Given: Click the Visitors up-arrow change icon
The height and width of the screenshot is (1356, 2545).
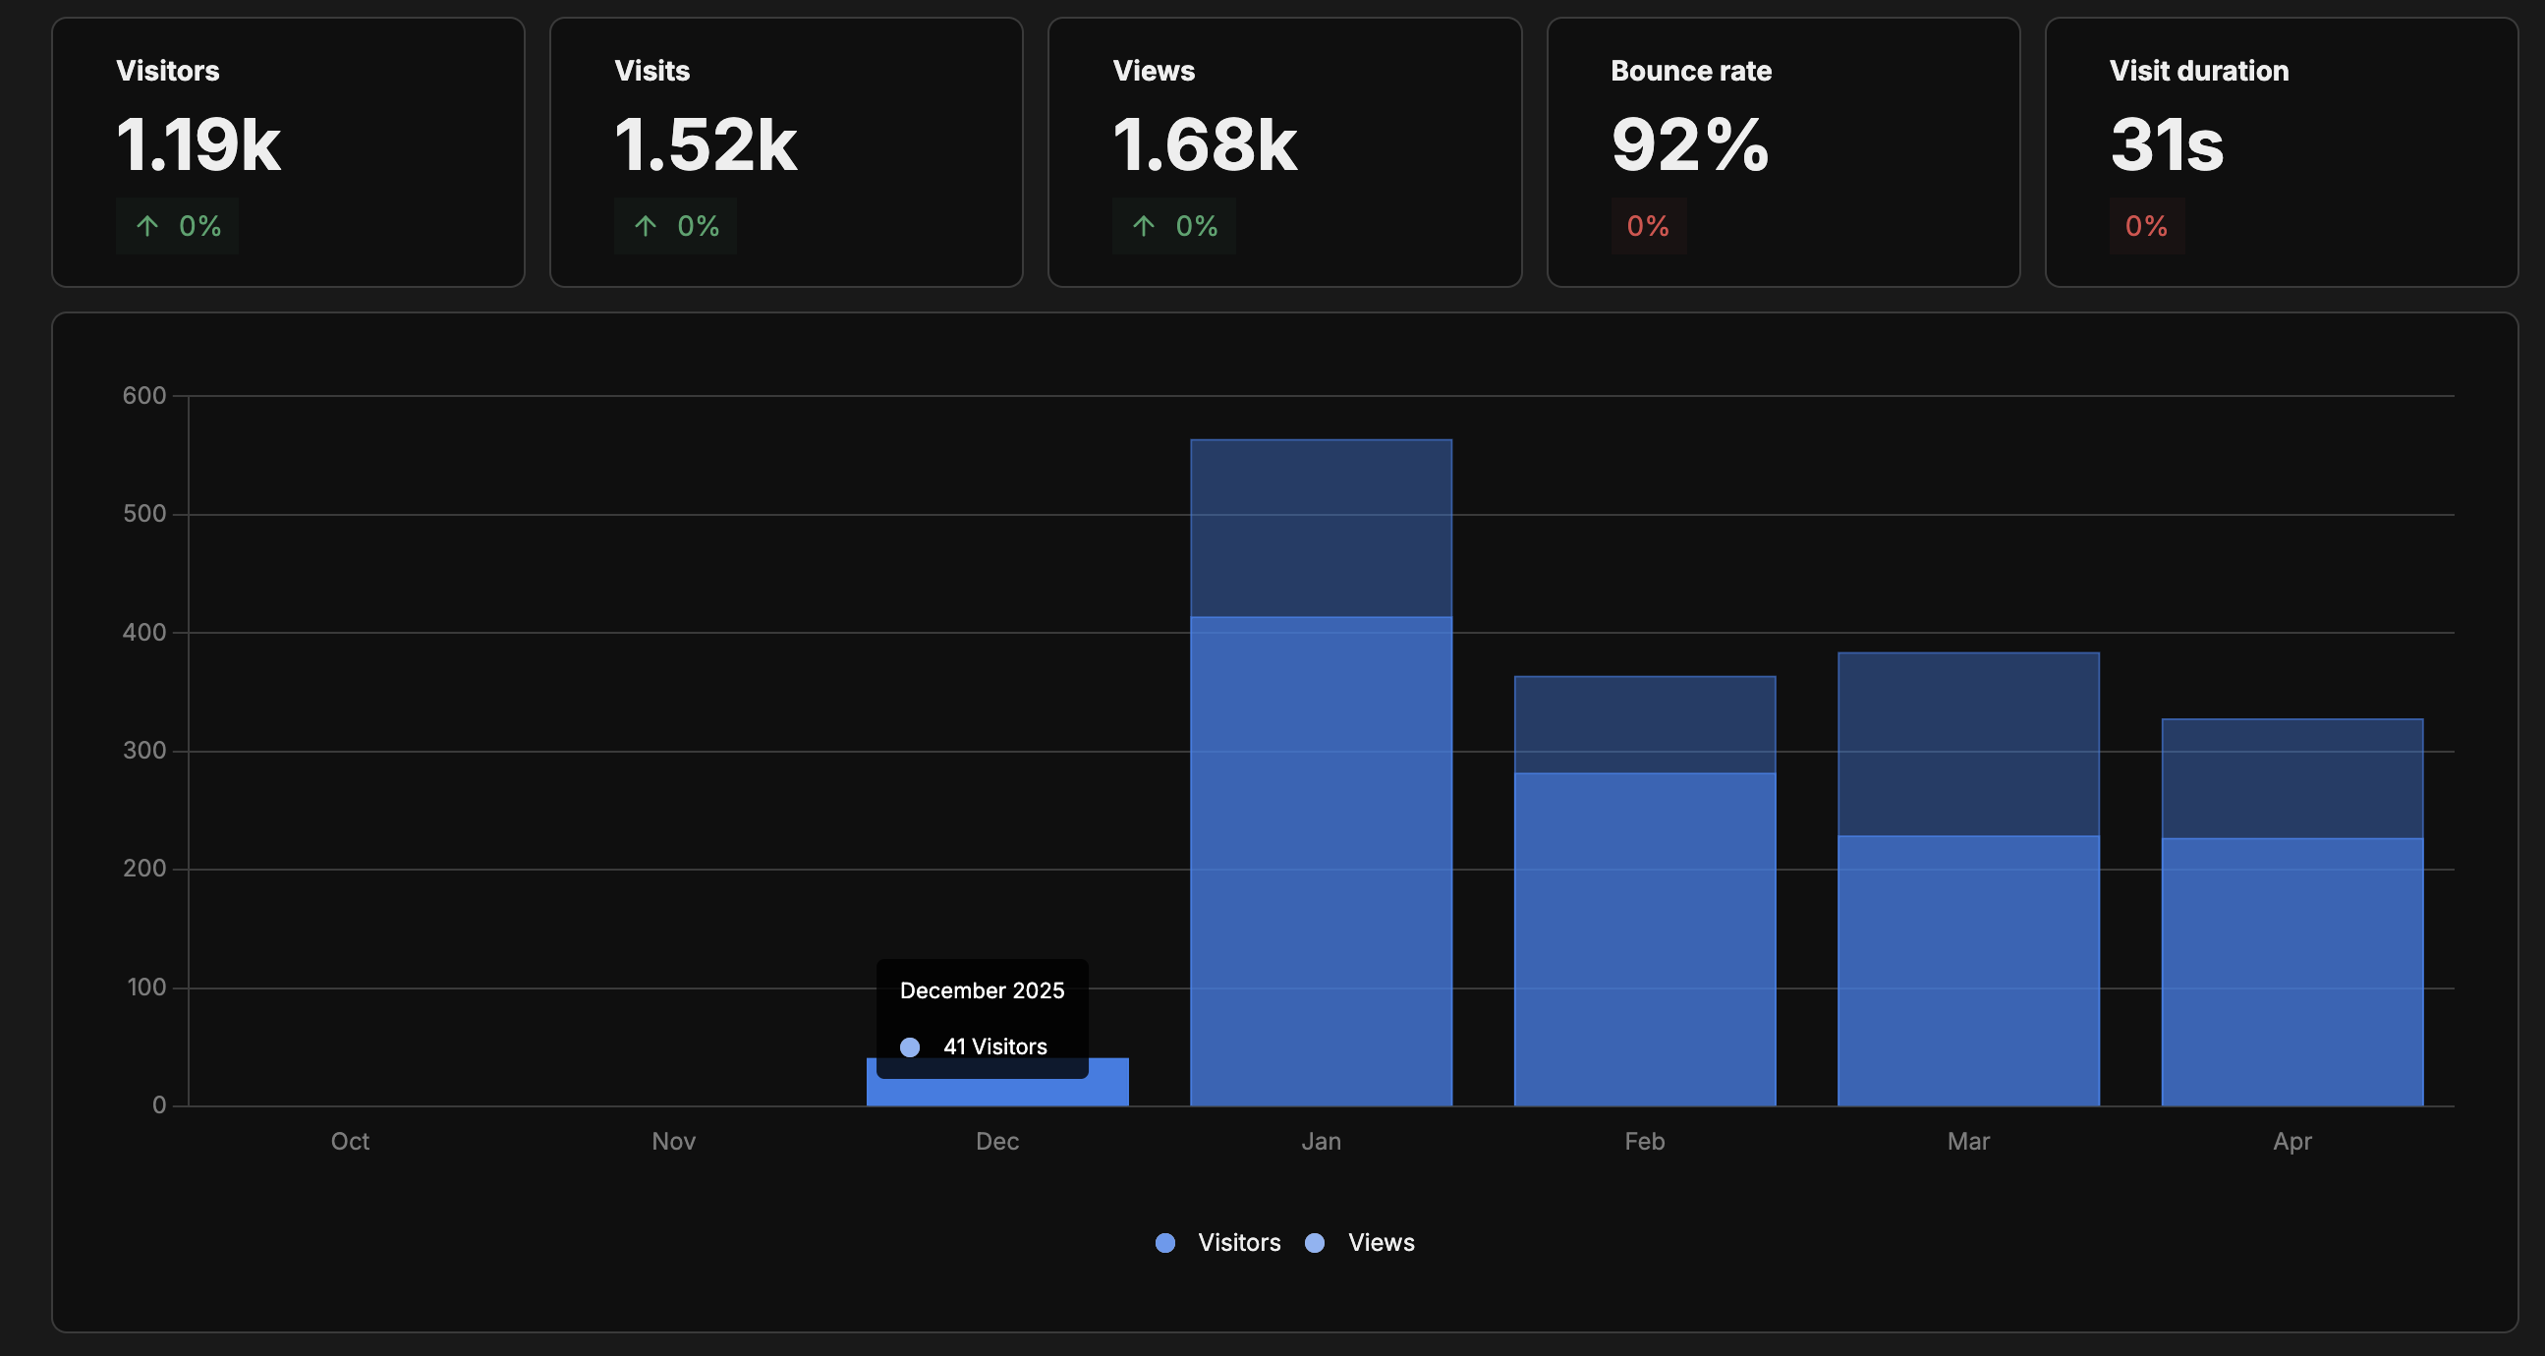Looking at the screenshot, I should click(x=147, y=226).
